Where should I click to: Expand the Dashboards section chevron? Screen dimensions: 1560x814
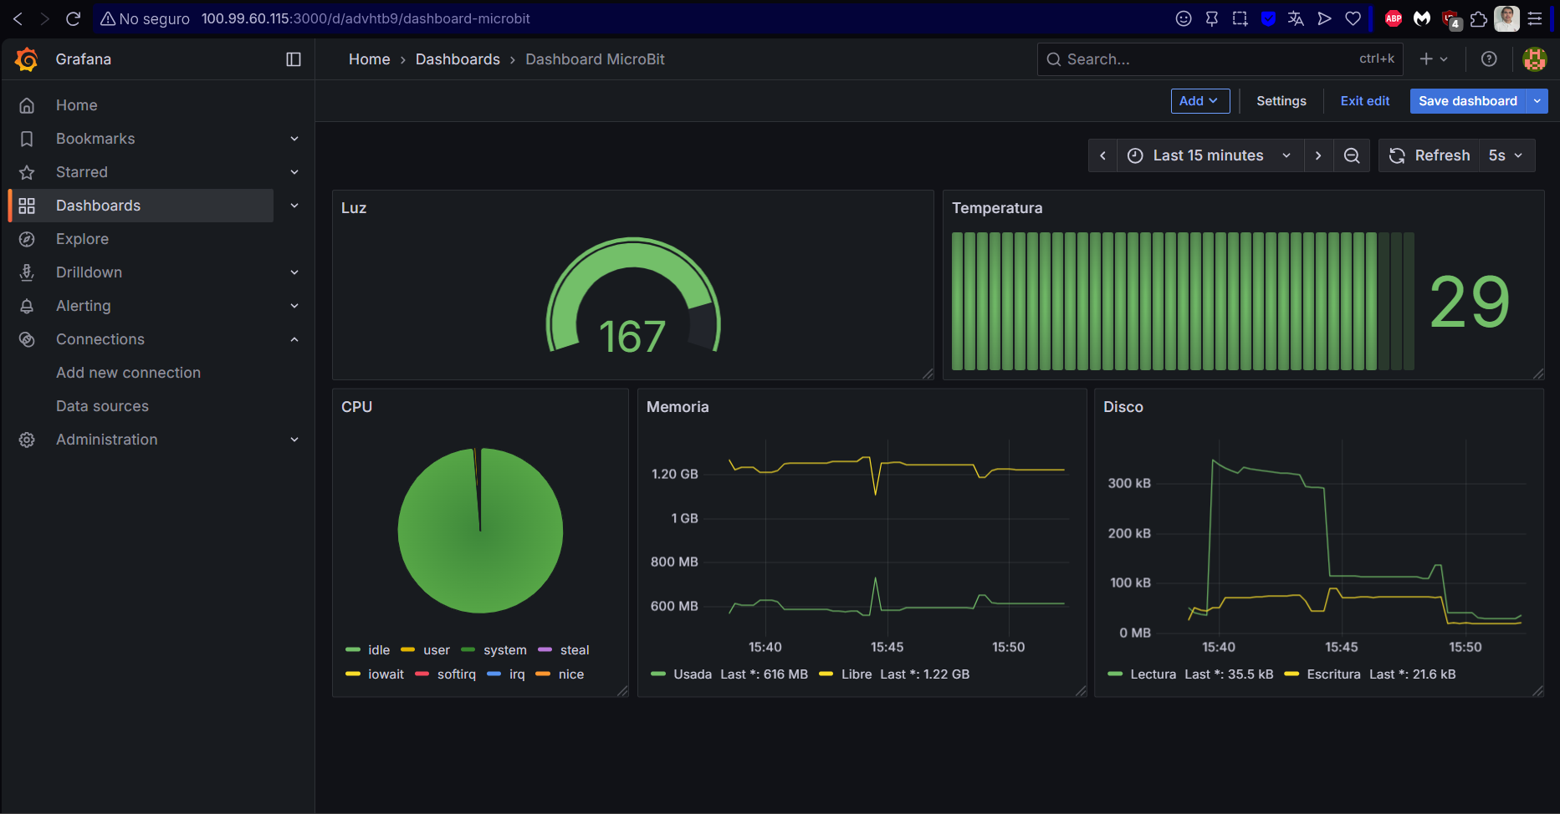click(294, 206)
